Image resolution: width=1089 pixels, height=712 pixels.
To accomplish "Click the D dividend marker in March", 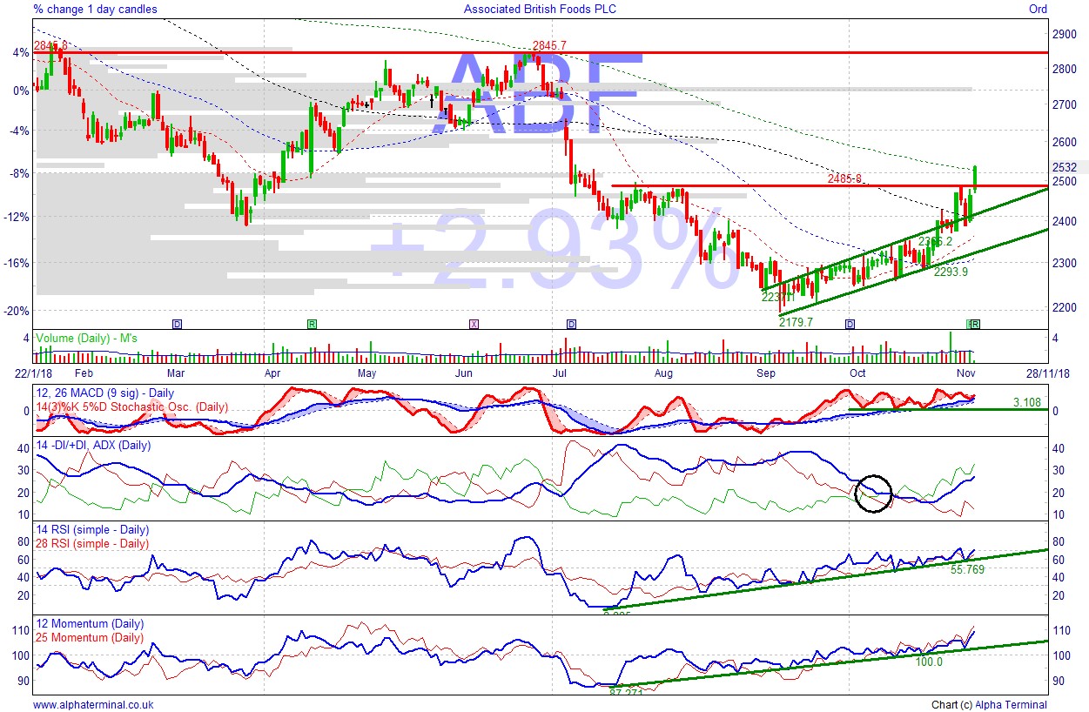I will 177,324.
